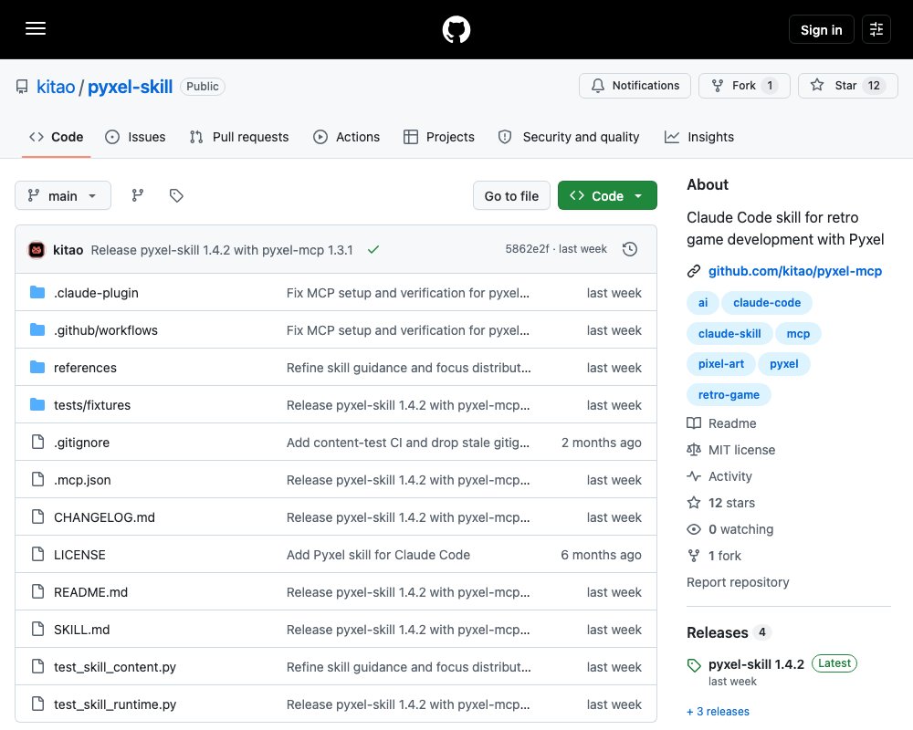View the 1 fork link
Viewport: 913px width, 730px height.
(714, 556)
